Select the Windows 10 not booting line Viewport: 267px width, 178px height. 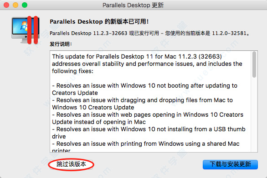144,89
